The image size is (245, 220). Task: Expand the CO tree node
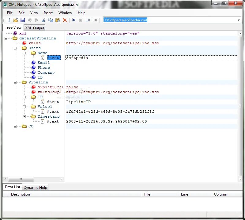(x=15, y=126)
